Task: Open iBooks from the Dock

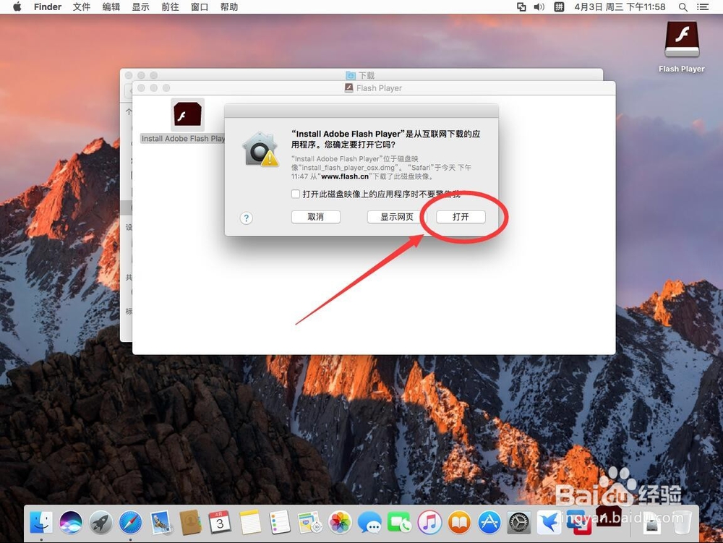Action: point(459,523)
